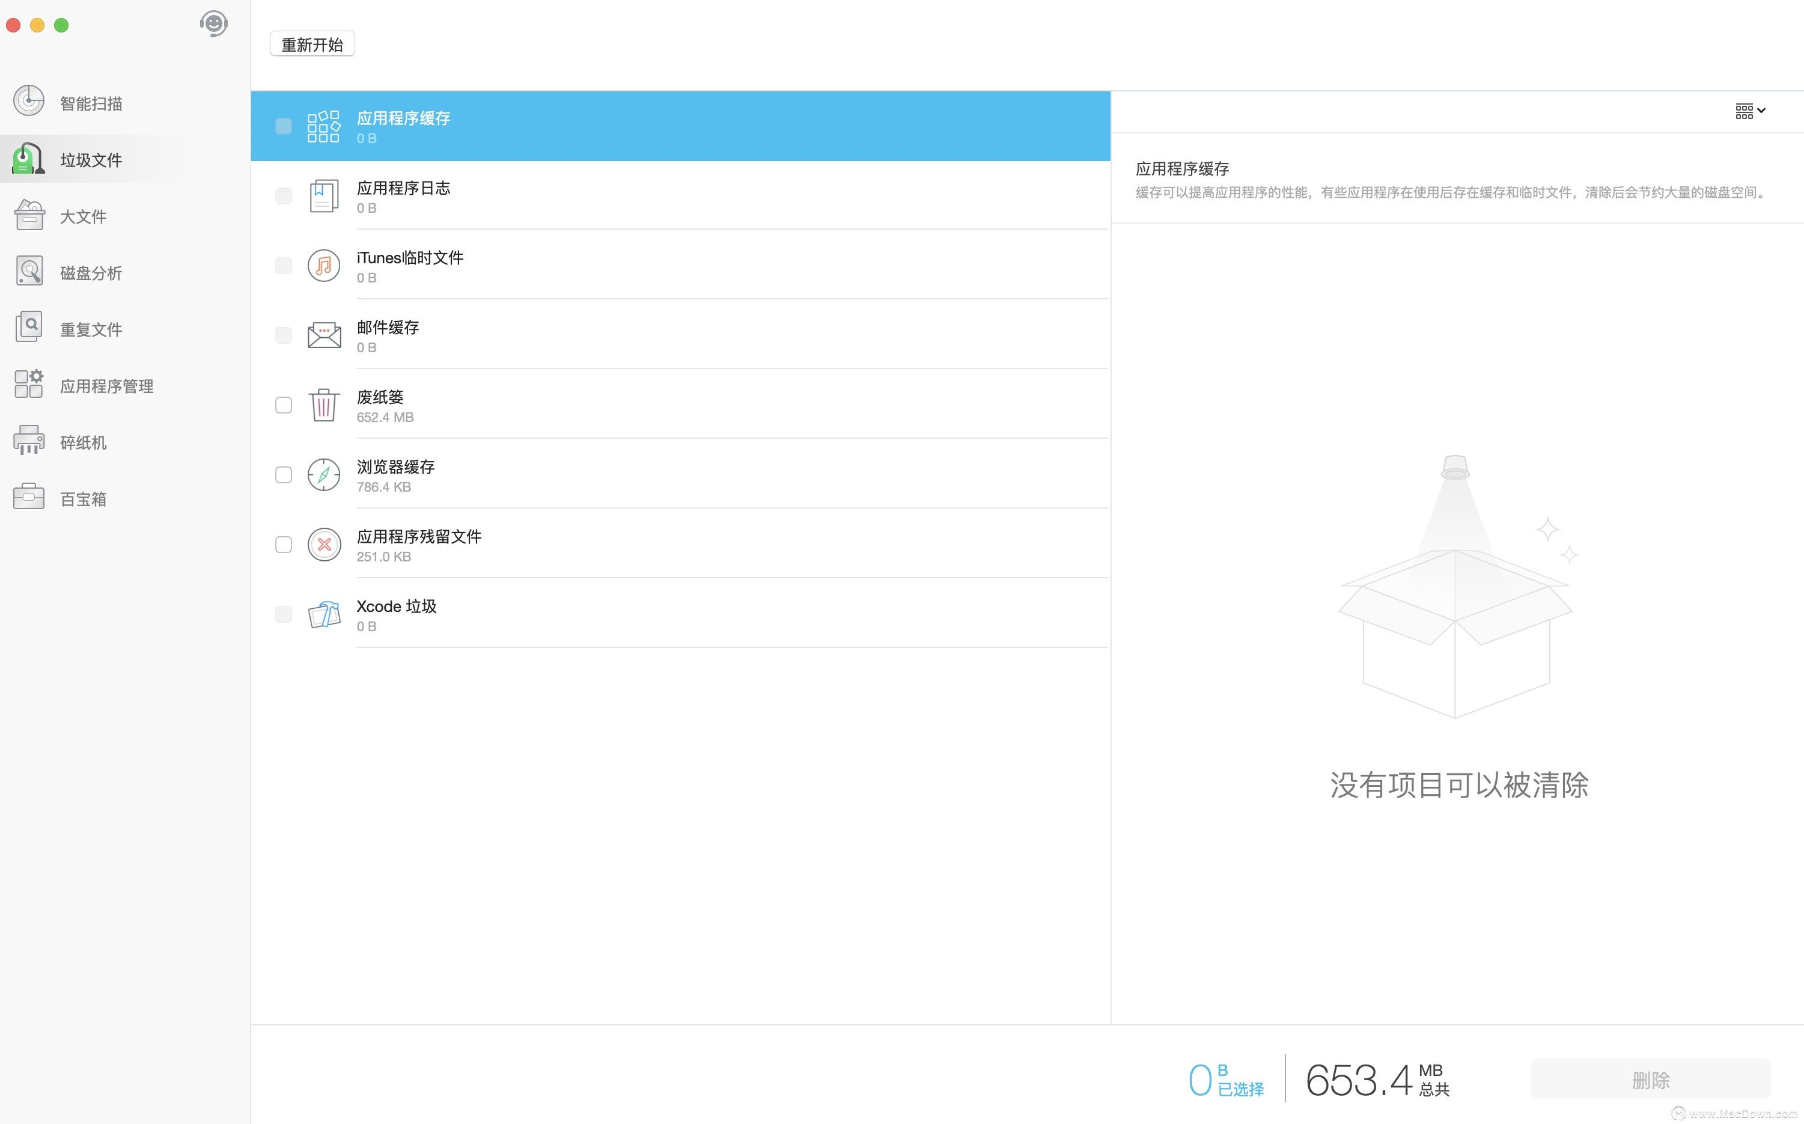Click the App Management (应用程序管理) icon

pyautogui.click(x=29, y=384)
